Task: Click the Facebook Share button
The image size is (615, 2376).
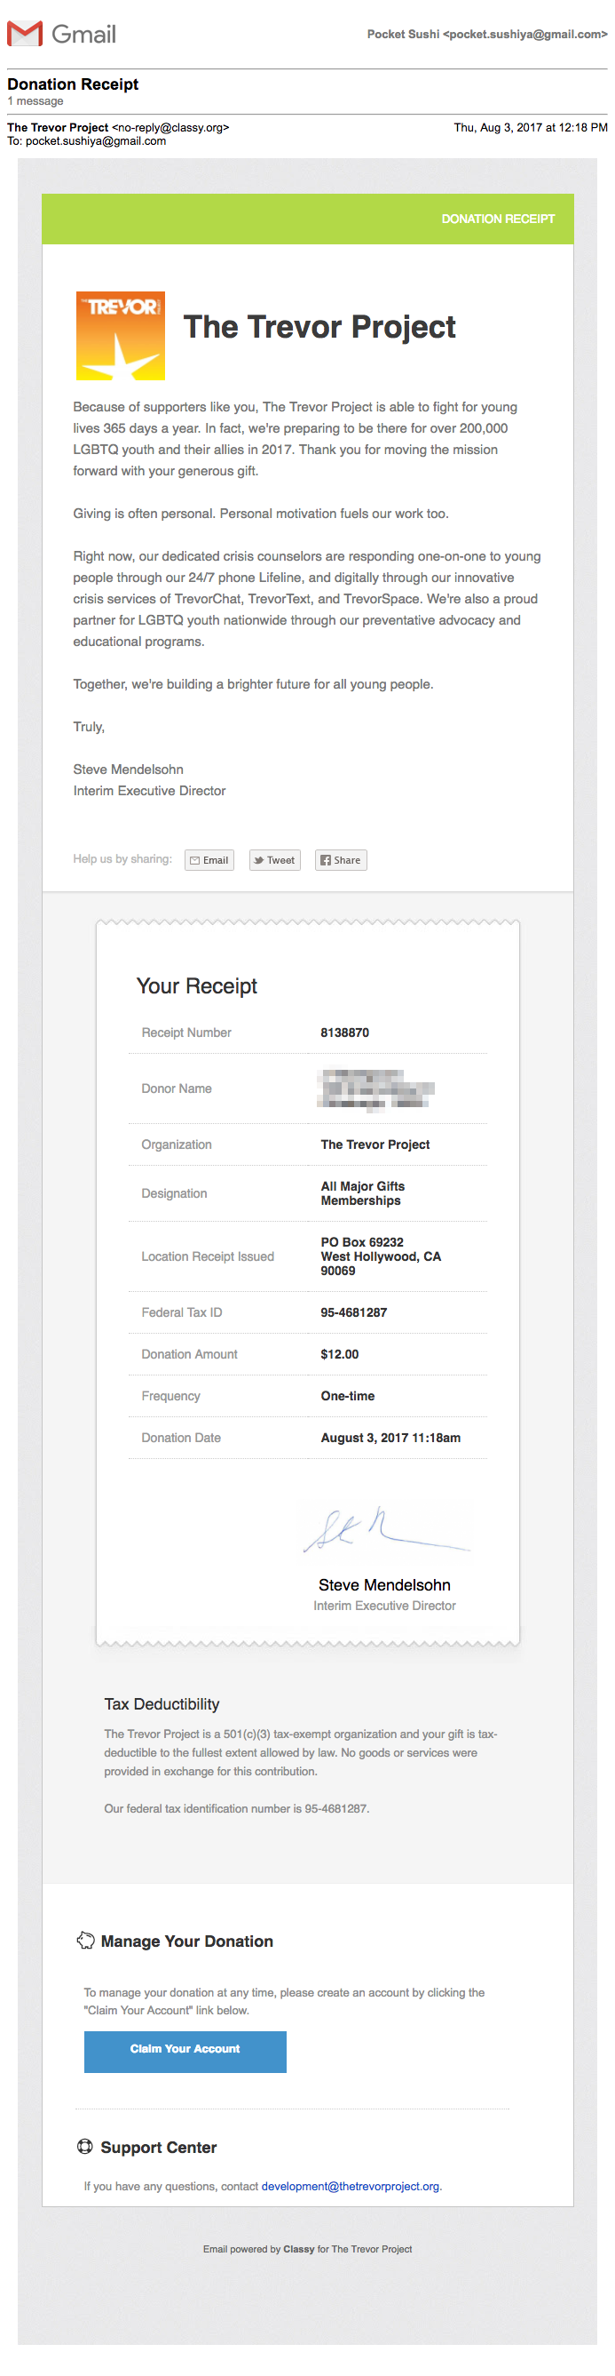Action: 341,859
